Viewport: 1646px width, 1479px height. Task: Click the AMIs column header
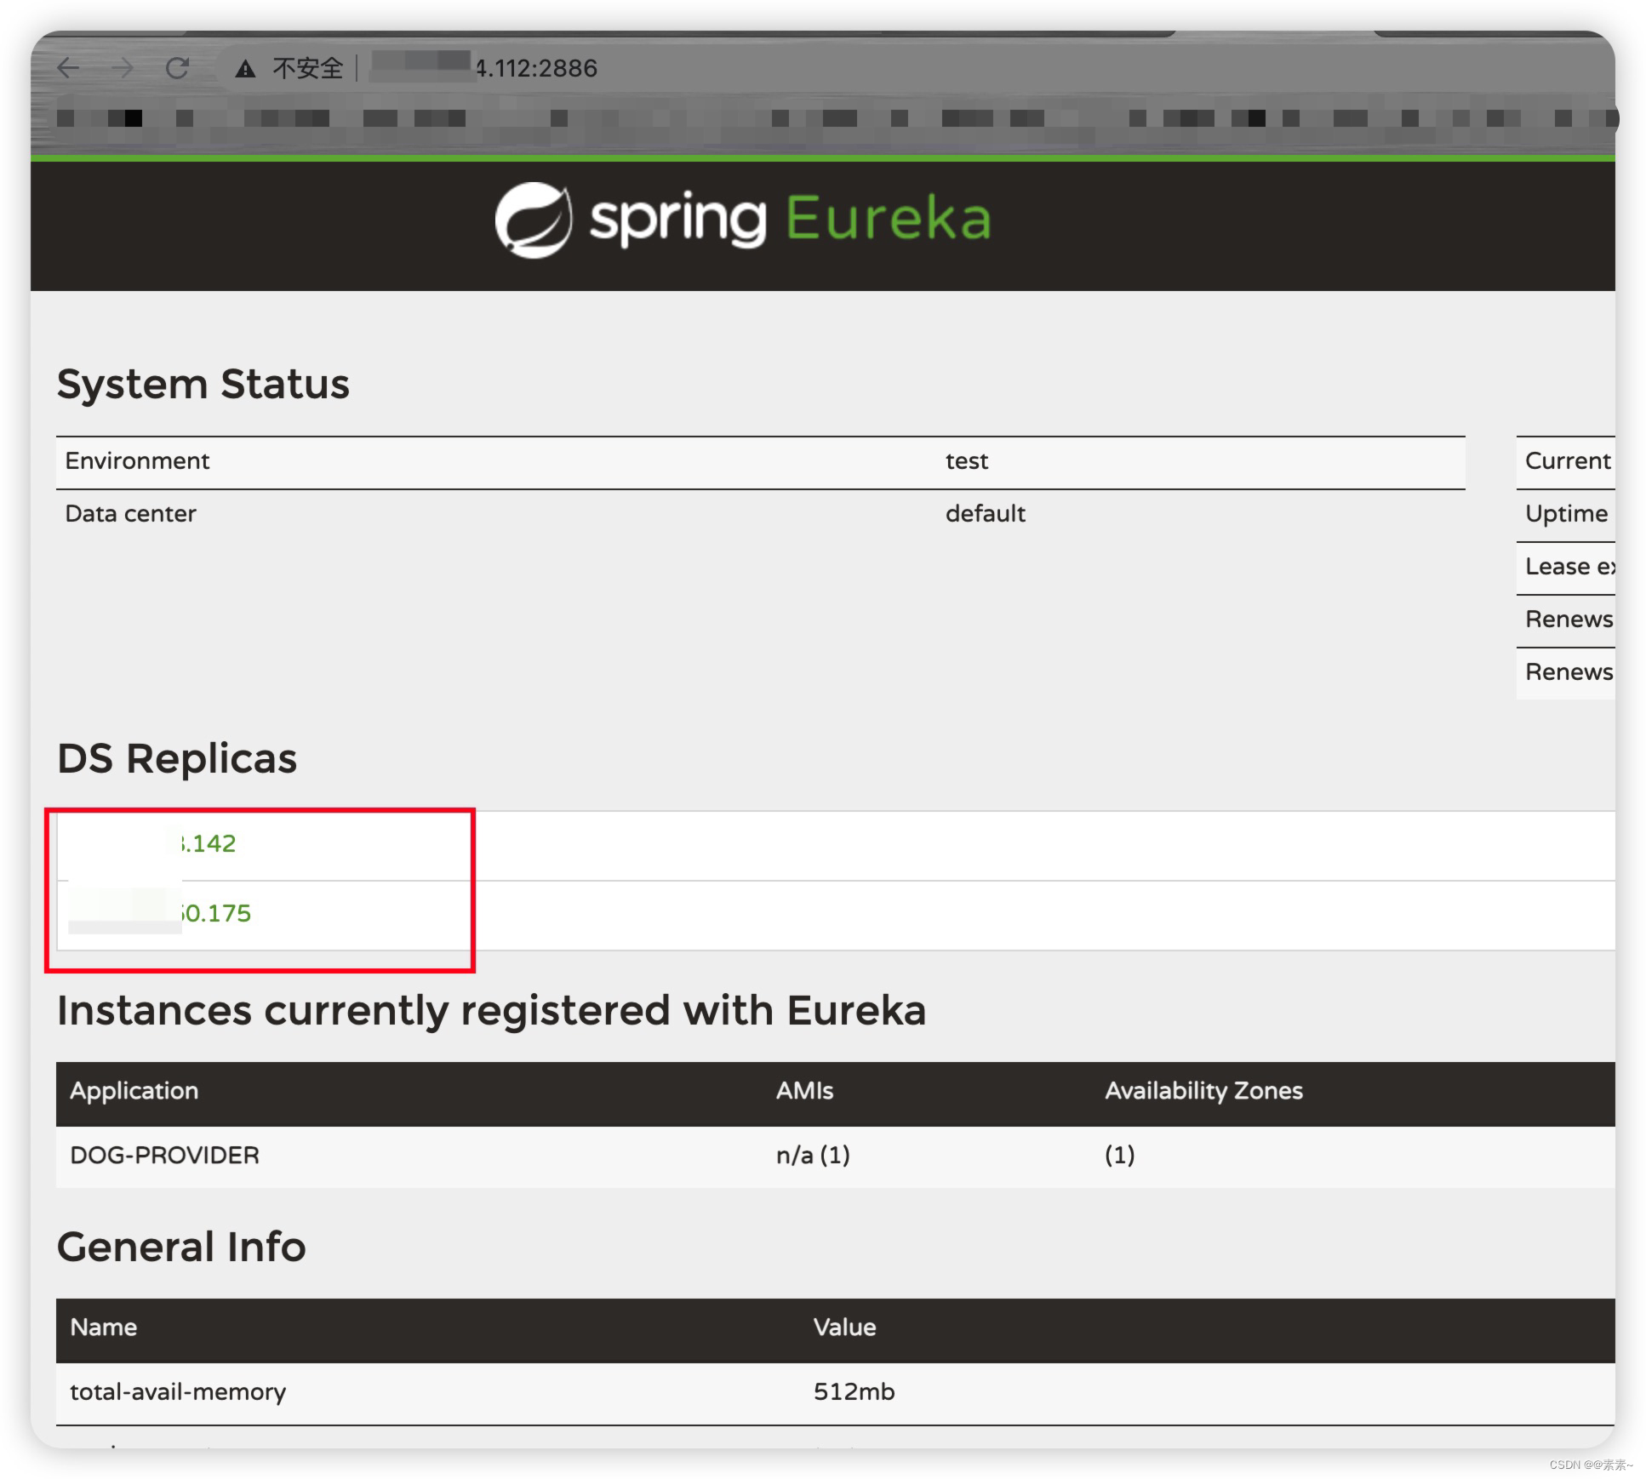click(x=804, y=1091)
